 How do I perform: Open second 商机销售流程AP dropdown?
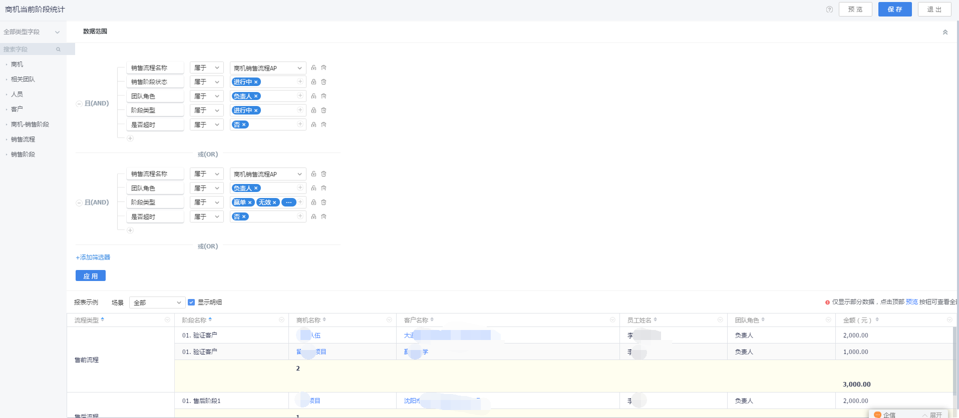click(268, 174)
